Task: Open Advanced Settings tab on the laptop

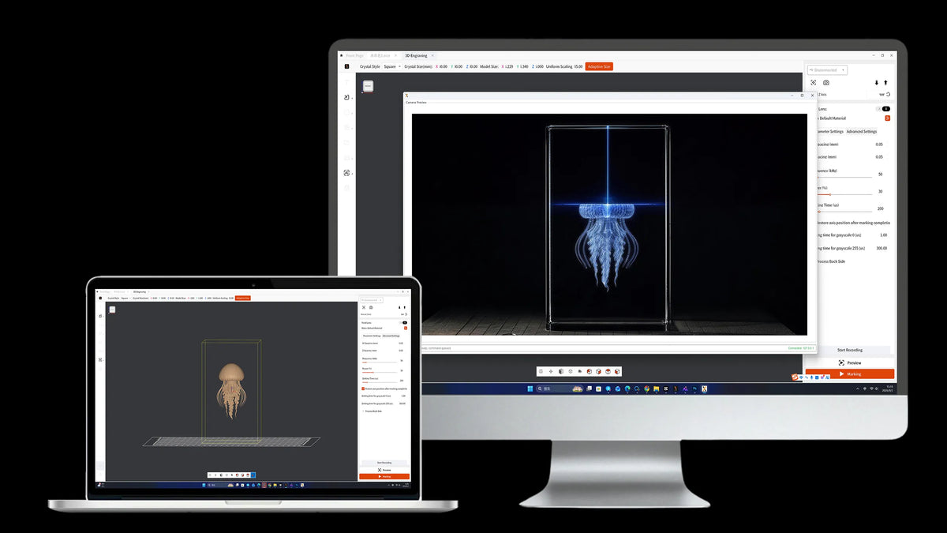Action: [x=391, y=336]
